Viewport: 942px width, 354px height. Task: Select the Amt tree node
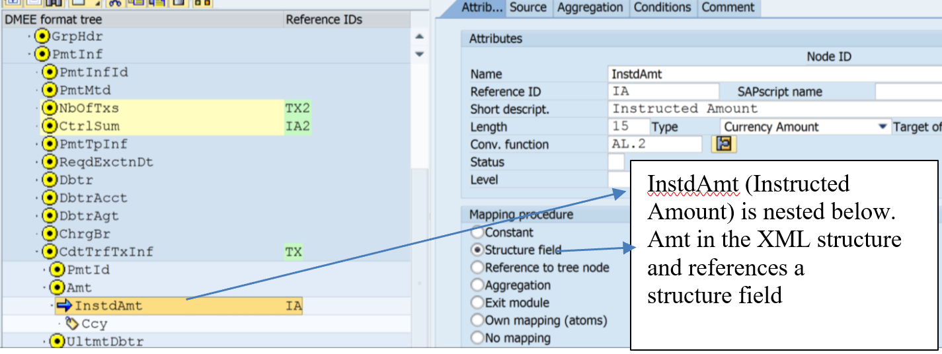click(80, 287)
